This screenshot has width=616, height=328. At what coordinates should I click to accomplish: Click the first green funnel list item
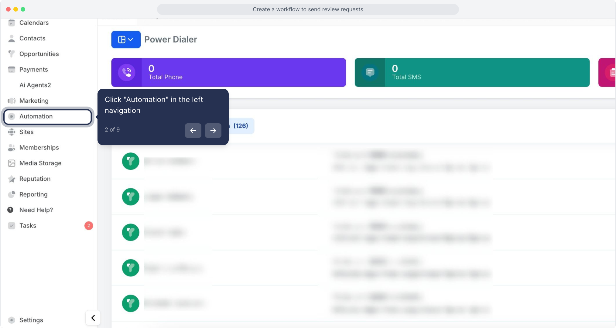pyautogui.click(x=131, y=161)
